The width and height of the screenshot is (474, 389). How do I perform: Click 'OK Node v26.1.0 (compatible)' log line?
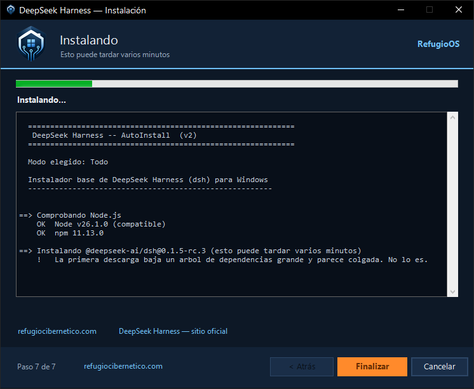101,224
